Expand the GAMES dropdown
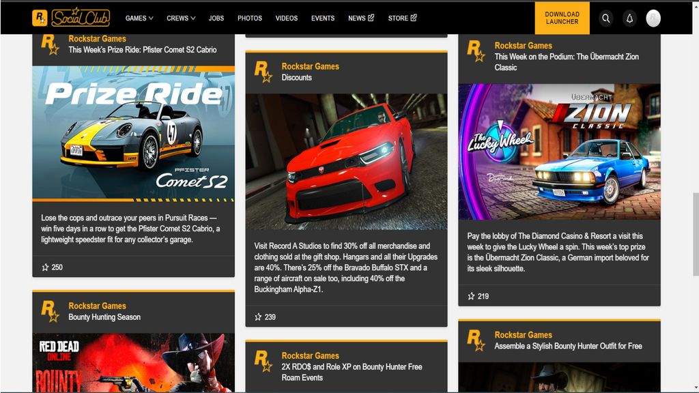Image resolution: width=699 pixels, height=393 pixels. click(x=139, y=18)
